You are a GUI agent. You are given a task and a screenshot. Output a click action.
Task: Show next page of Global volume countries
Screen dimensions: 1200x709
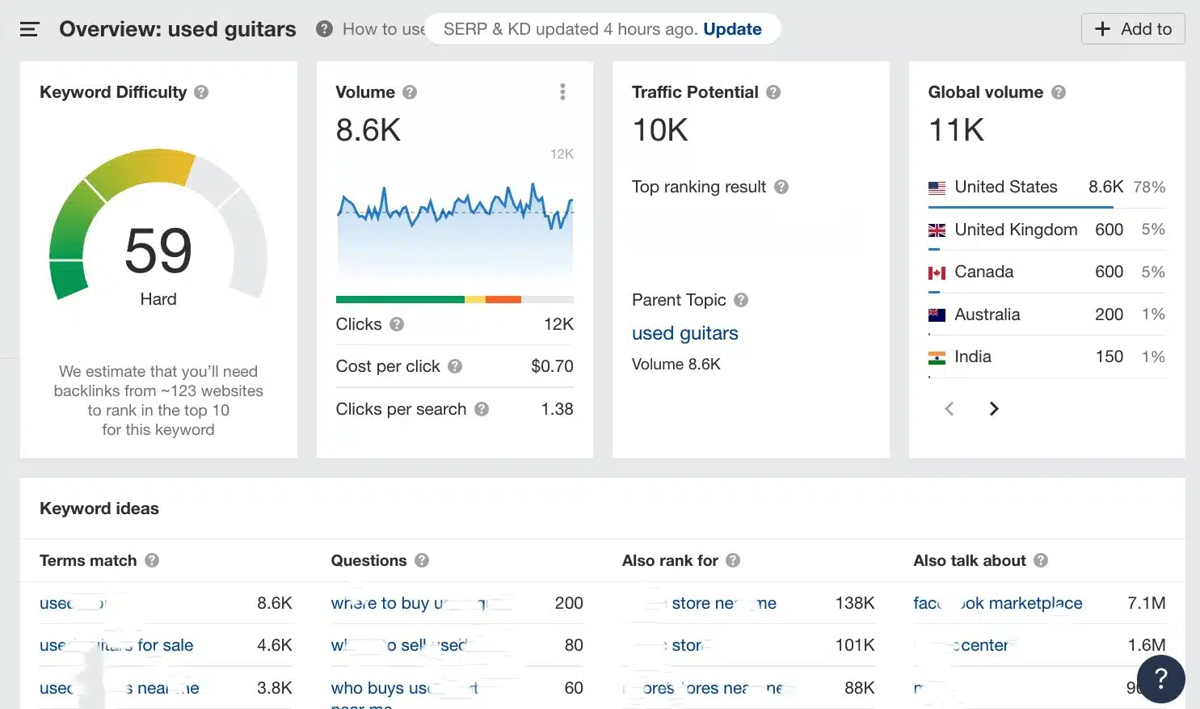(994, 408)
